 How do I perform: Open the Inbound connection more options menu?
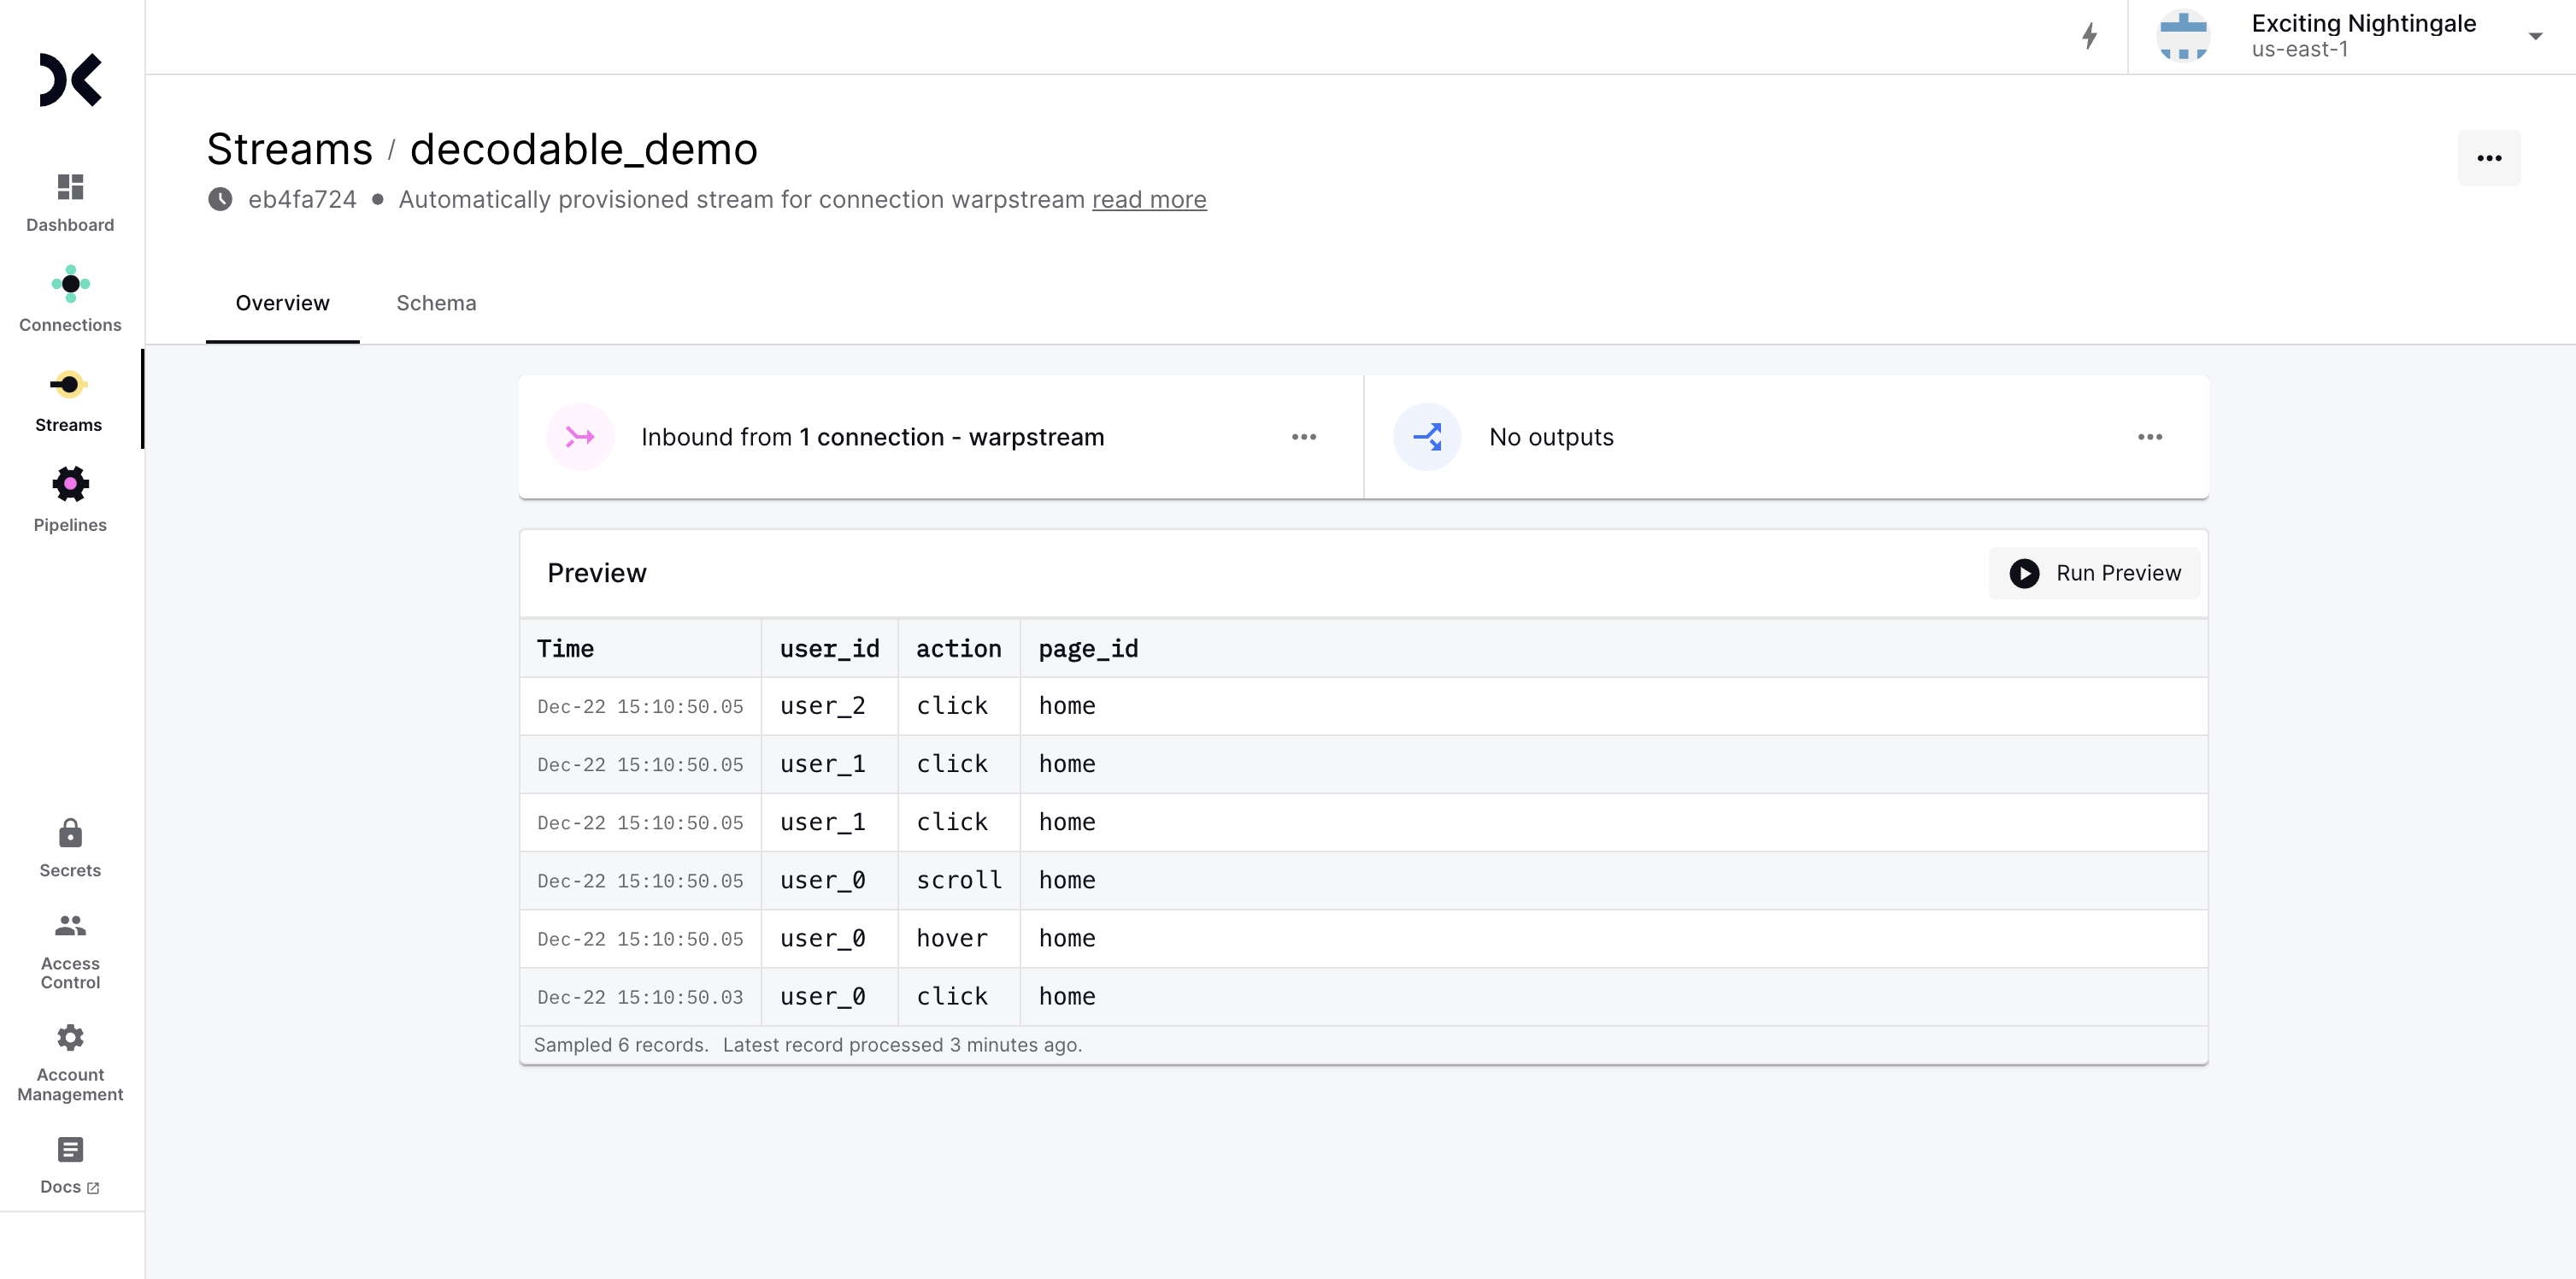[1303, 437]
